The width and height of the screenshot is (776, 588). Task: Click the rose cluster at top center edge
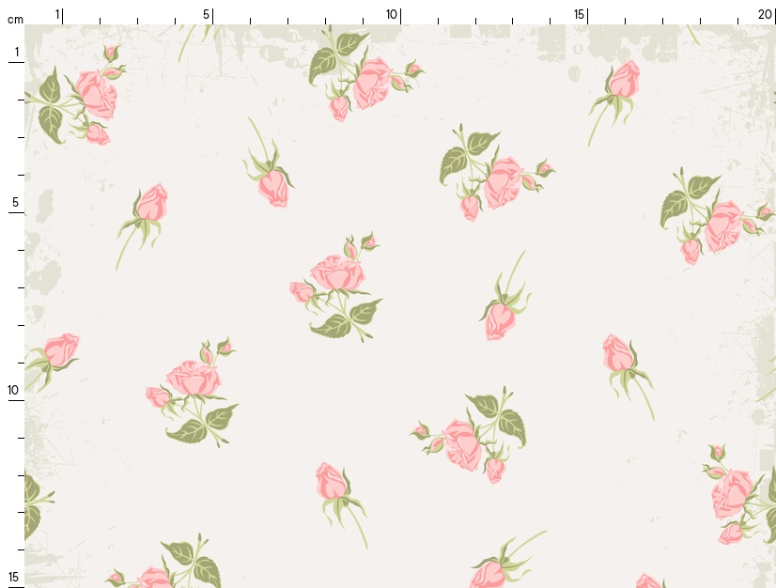[x=371, y=83]
